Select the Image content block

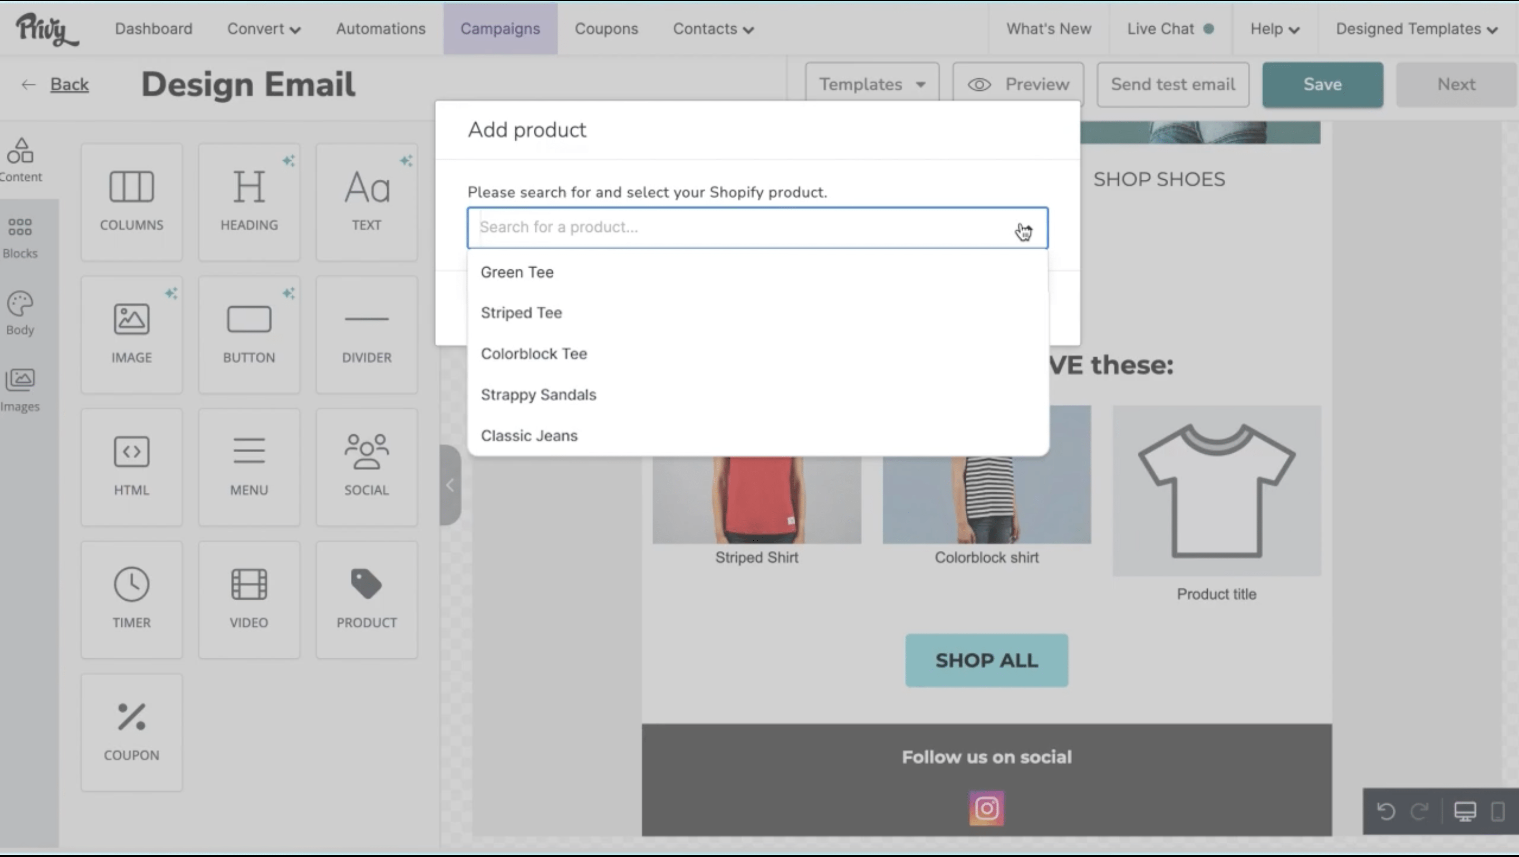[x=131, y=335]
